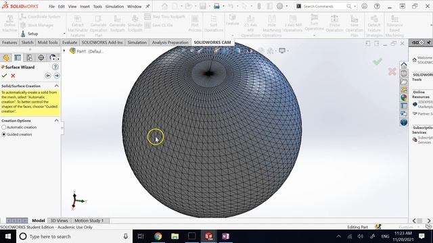Image resolution: width=433 pixels, height=243 pixels.
Task: Open the SOLIDWORKS Forum tab in task pane
Action: [x=404, y=114]
